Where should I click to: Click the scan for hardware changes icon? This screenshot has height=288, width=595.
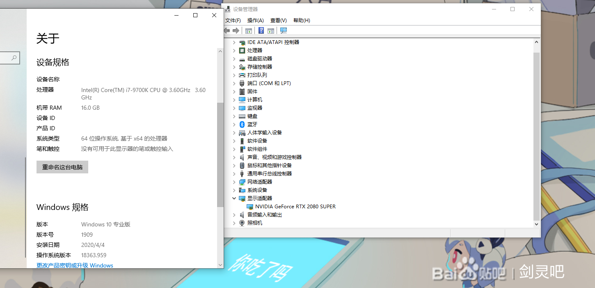284,31
